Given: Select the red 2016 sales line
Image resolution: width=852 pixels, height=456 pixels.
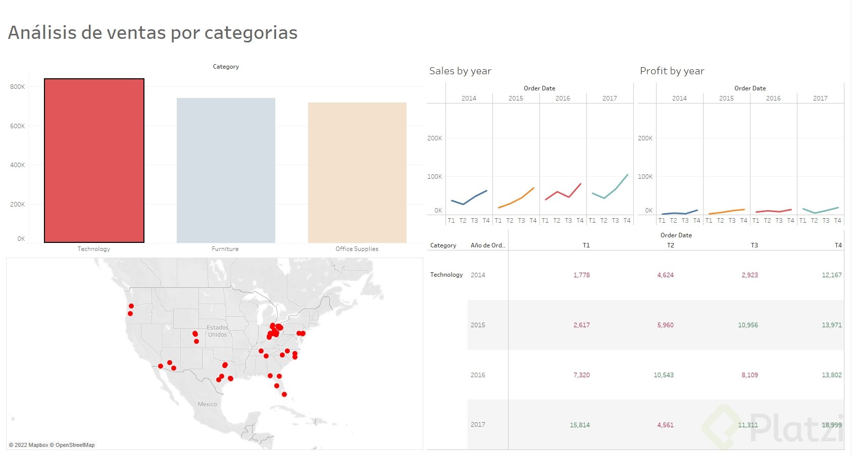Looking at the screenshot, I should click(558, 192).
